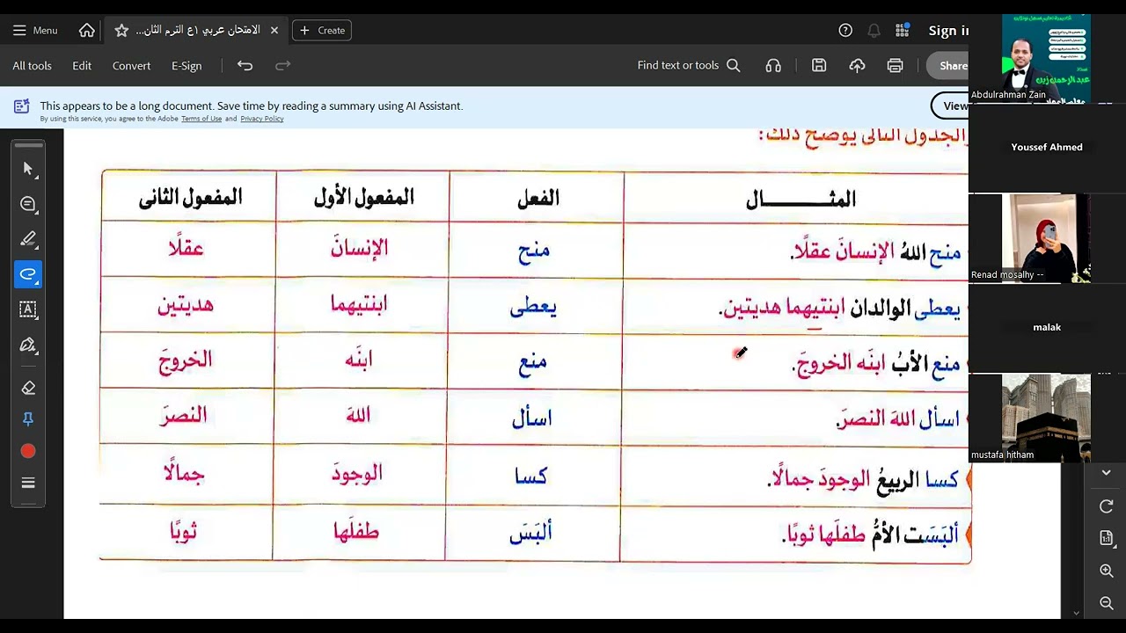This screenshot has width=1126, height=633.
Task: Select mustafa hitham video tile
Action: [1046, 418]
